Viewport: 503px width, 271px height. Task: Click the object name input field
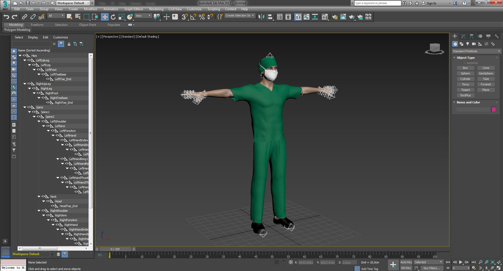click(x=473, y=109)
